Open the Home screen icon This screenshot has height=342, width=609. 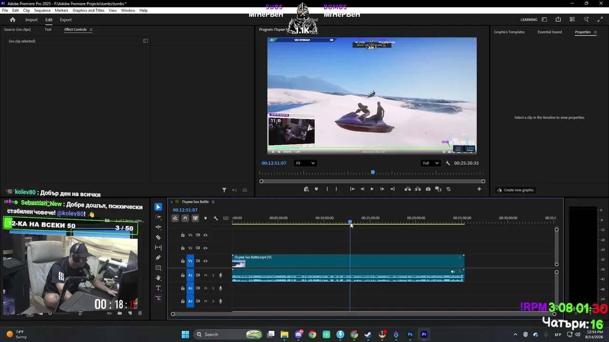(13, 20)
